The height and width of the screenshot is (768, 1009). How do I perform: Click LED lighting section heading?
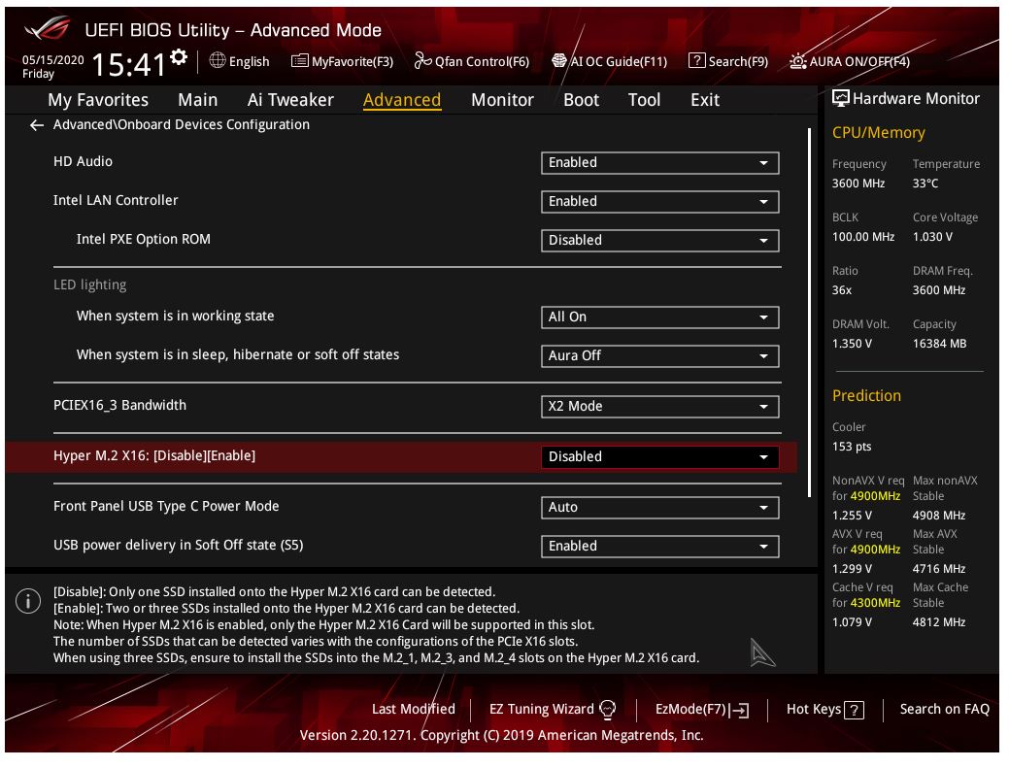pyautogui.click(x=90, y=284)
